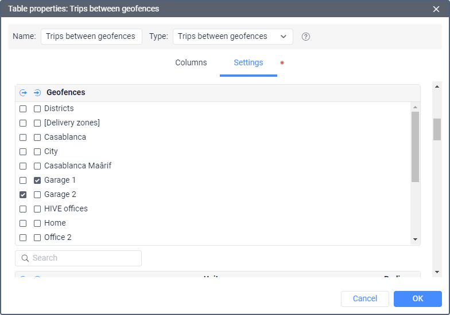450x315 pixels.
Task: Tick the checkbox right beside the Casablanca Maârif label
Action: [x=37, y=166]
